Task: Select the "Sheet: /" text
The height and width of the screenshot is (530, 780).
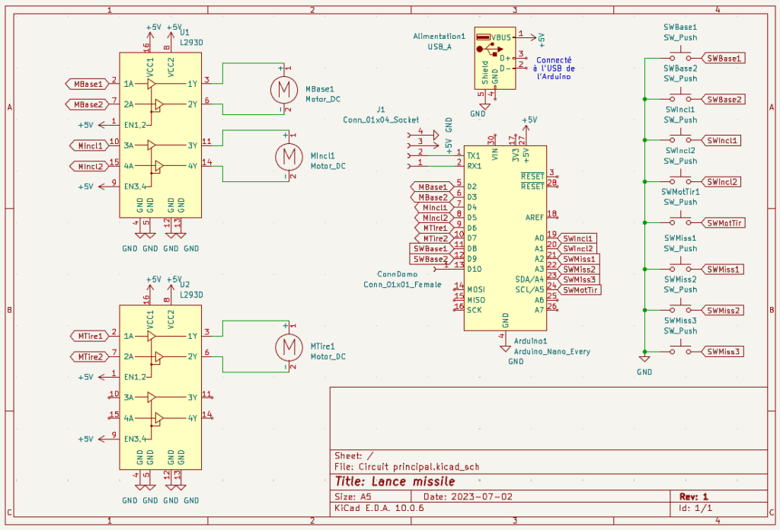Action: pos(353,455)
